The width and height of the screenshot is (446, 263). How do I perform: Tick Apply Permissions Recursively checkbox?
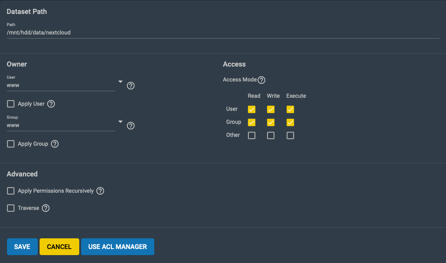point(11,190)
